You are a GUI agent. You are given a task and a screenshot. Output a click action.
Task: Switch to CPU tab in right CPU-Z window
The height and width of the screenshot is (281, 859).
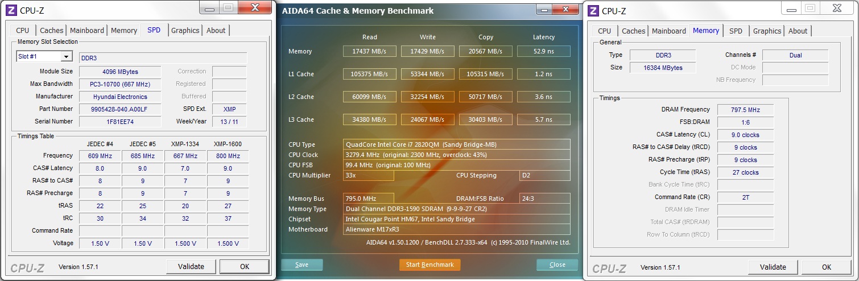tap(605, 31)
